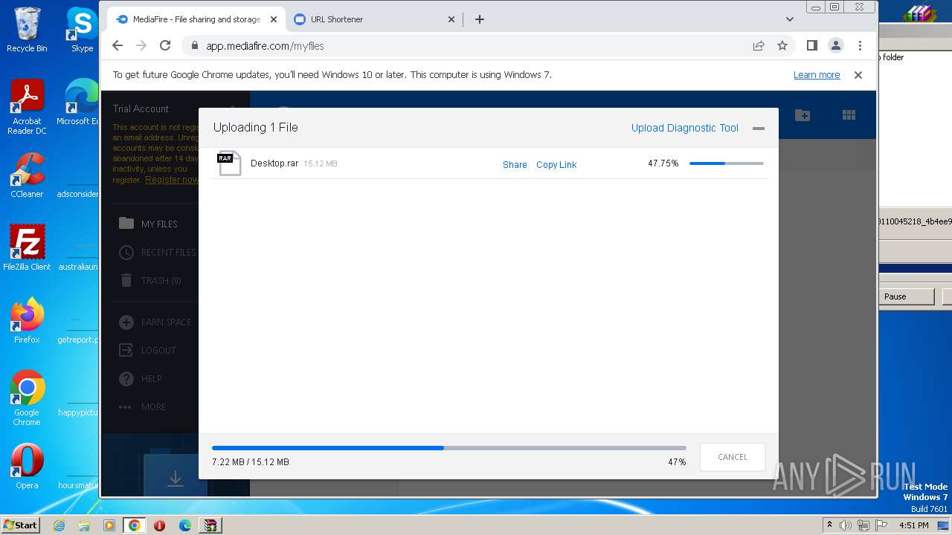Open FileZilla Client shortcut
The width and height of the screenshot is (952, 535).
[27, 248]
